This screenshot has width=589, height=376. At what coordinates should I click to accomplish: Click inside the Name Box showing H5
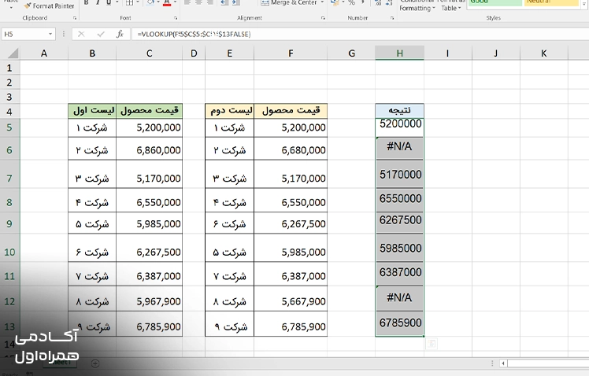click(24, 34)
